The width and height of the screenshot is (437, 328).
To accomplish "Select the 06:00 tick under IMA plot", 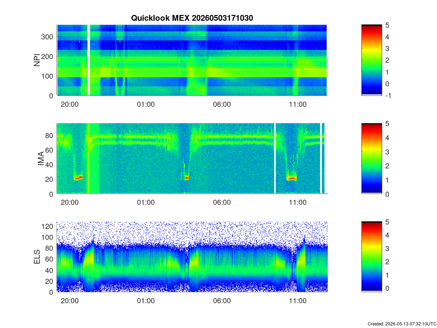I will 222,203.
